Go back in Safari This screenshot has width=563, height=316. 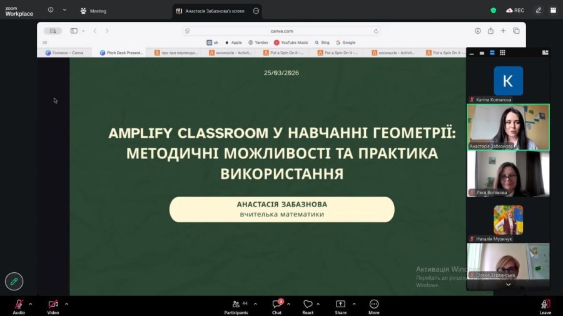[x=95, y=31]
